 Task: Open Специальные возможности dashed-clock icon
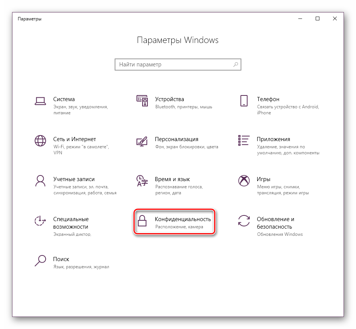40,221
